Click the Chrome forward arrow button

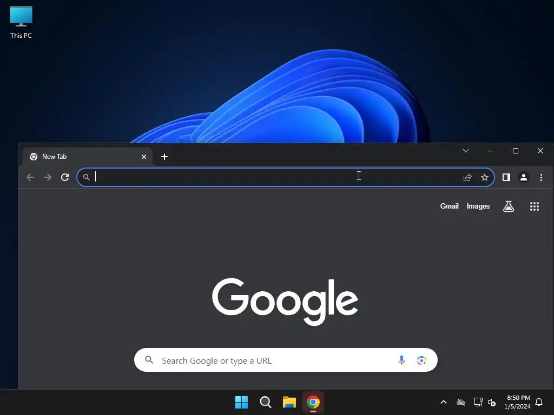[48, 177]
